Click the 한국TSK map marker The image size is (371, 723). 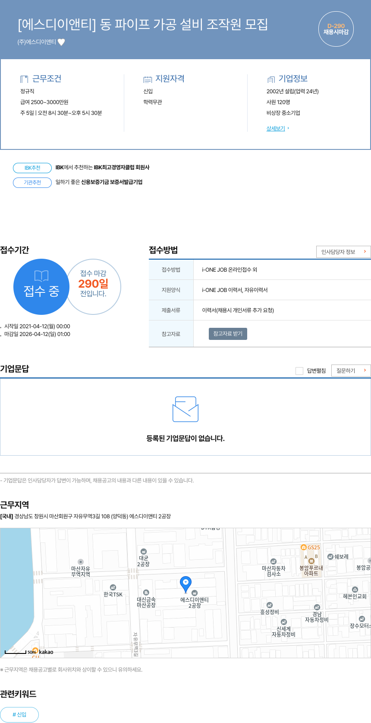point(113,587)
